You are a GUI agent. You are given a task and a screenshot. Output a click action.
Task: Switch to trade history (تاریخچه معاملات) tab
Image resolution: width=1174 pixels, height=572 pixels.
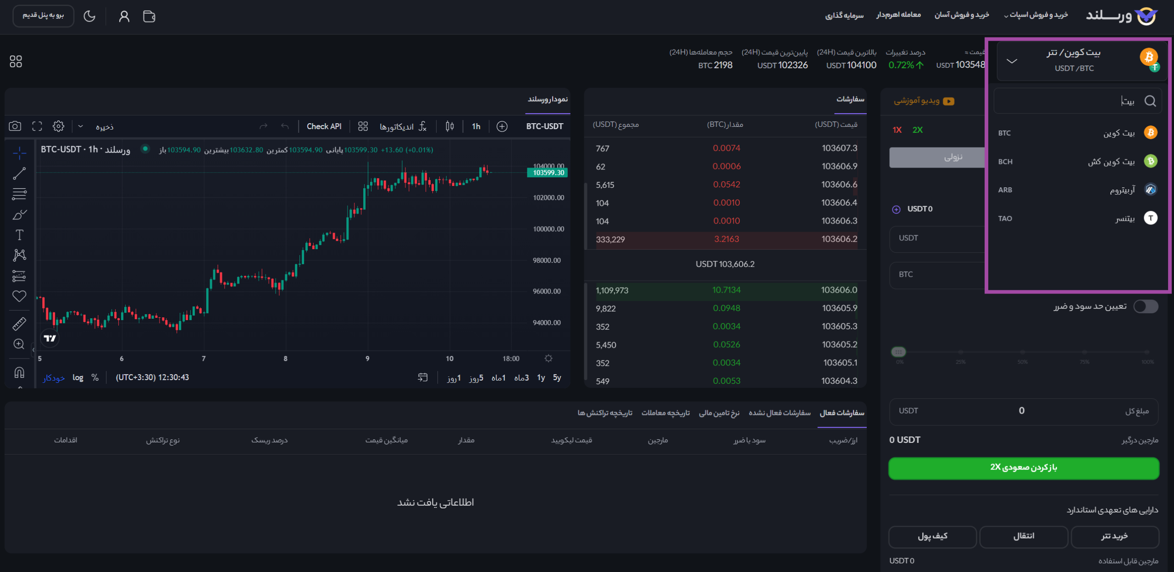[x=665, y=413]
